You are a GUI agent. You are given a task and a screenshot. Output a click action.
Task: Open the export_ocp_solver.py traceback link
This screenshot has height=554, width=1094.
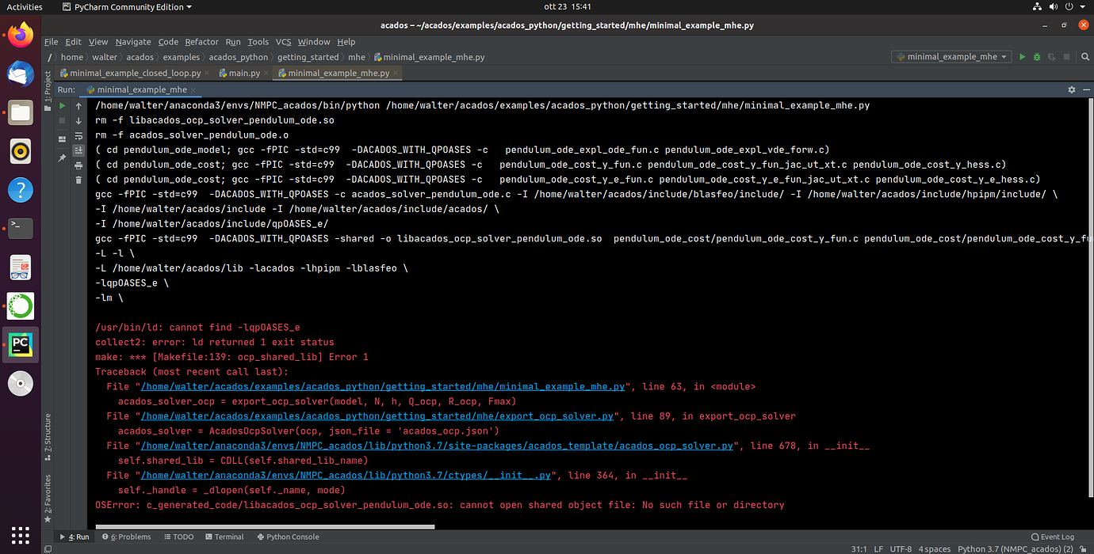pos(377,415)
